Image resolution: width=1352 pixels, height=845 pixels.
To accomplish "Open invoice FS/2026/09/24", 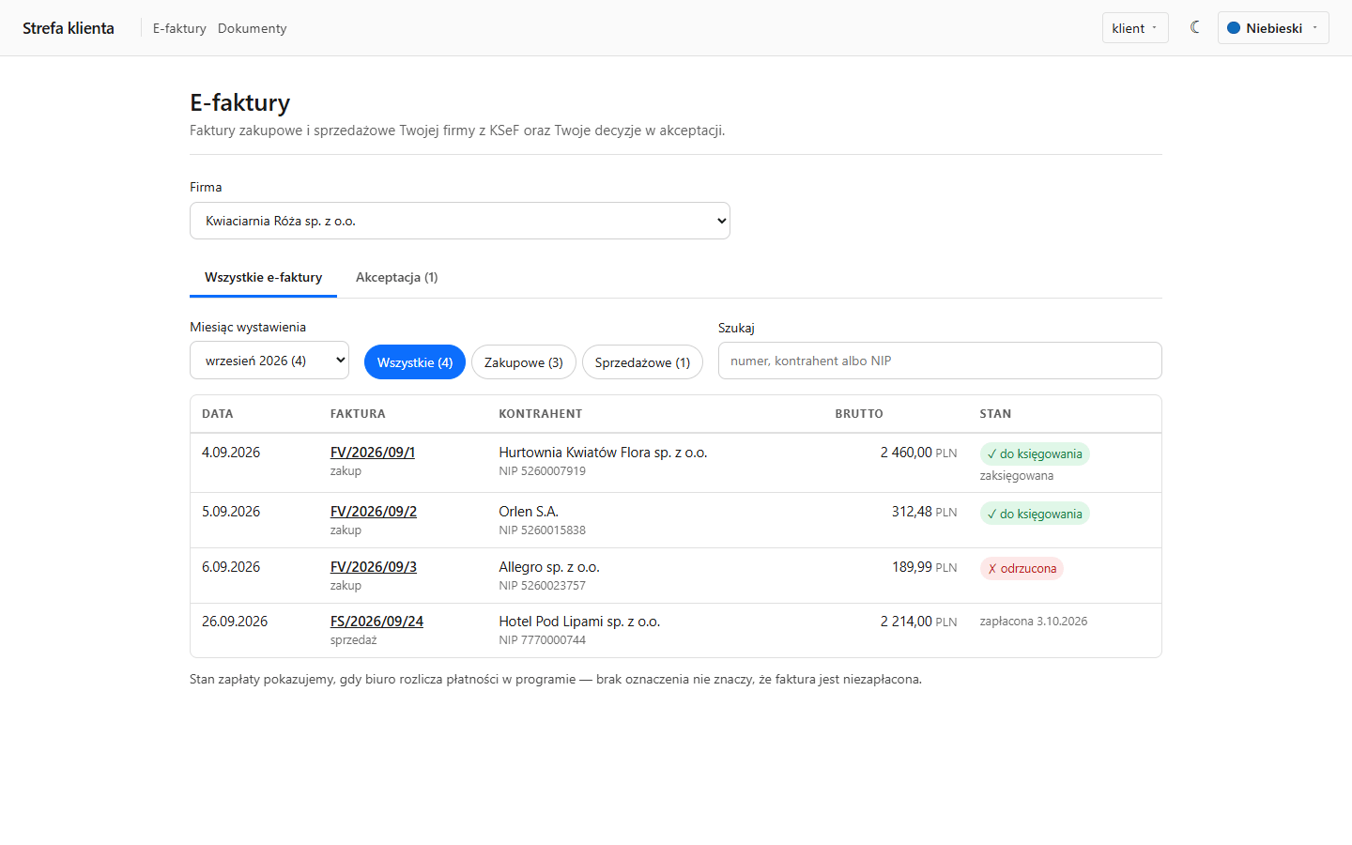I will click(376, 622).
